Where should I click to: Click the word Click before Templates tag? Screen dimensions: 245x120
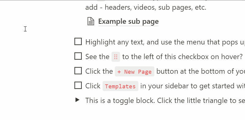click(x=93, y=86)
